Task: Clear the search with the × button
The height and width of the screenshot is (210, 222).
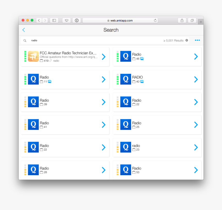Action: (187, 40)
